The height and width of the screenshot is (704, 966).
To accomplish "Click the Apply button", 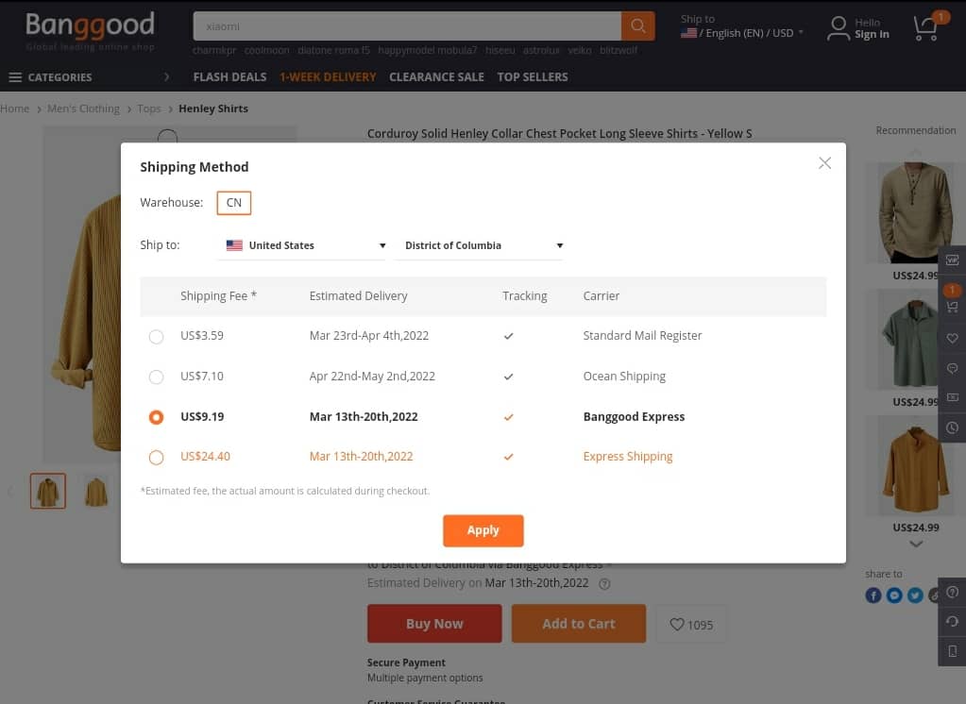I will pos(483,530).
